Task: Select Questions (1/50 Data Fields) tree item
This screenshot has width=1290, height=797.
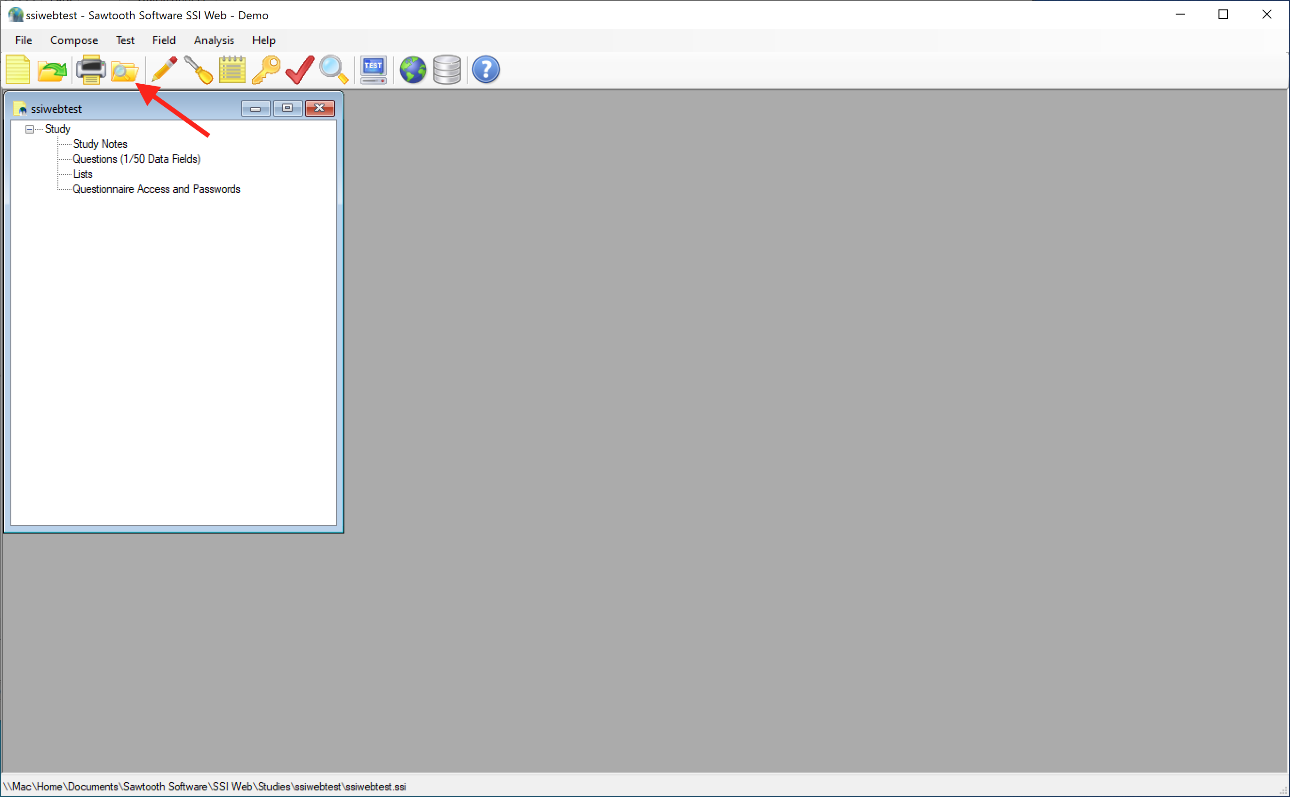Action: pyautogui.click(x=136, y=159)
